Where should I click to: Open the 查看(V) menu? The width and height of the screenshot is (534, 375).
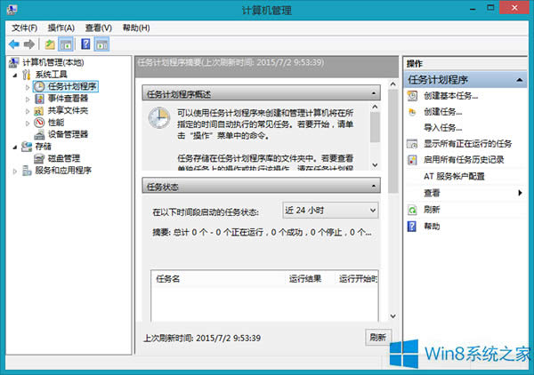pos(99,28)
